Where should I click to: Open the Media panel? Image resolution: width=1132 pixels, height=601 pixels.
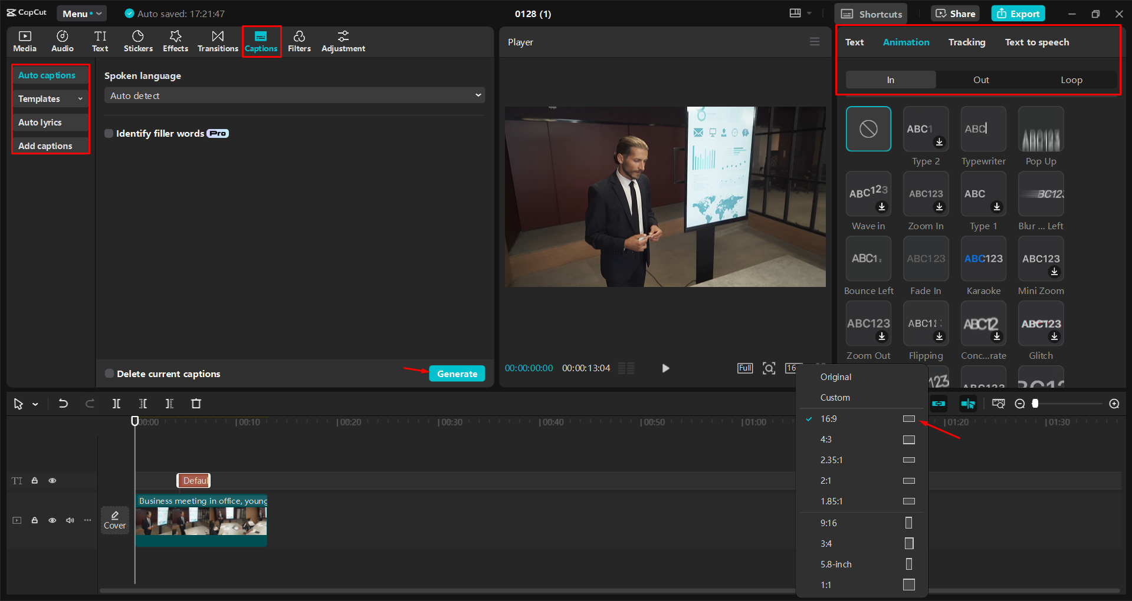[x=24, y=41]
